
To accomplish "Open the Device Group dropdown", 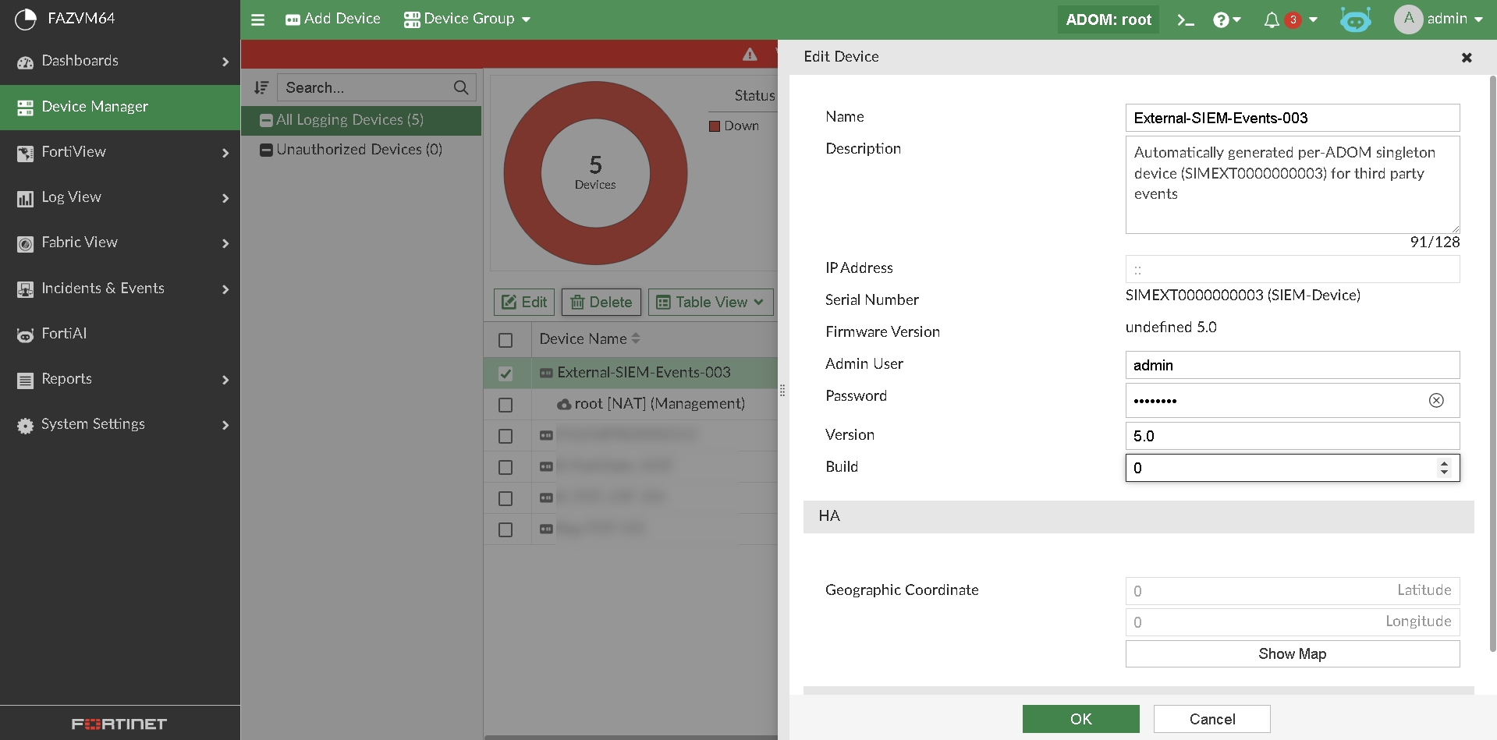I will [466, 18].
